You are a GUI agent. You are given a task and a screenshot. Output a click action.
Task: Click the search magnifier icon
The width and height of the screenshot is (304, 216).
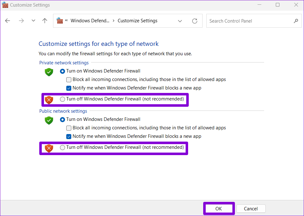(296, 21)
